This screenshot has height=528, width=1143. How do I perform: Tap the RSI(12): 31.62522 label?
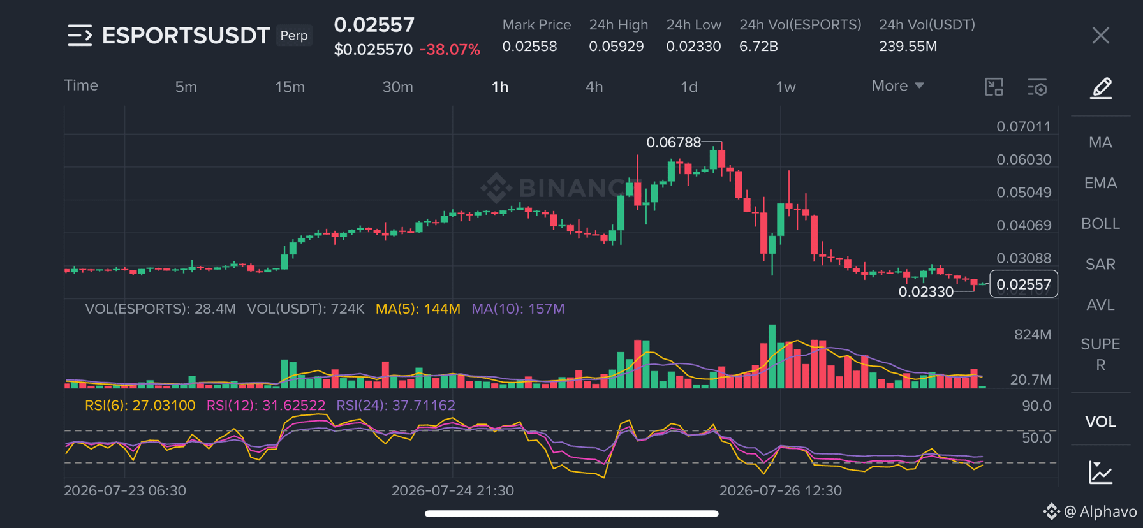point(266,406)
